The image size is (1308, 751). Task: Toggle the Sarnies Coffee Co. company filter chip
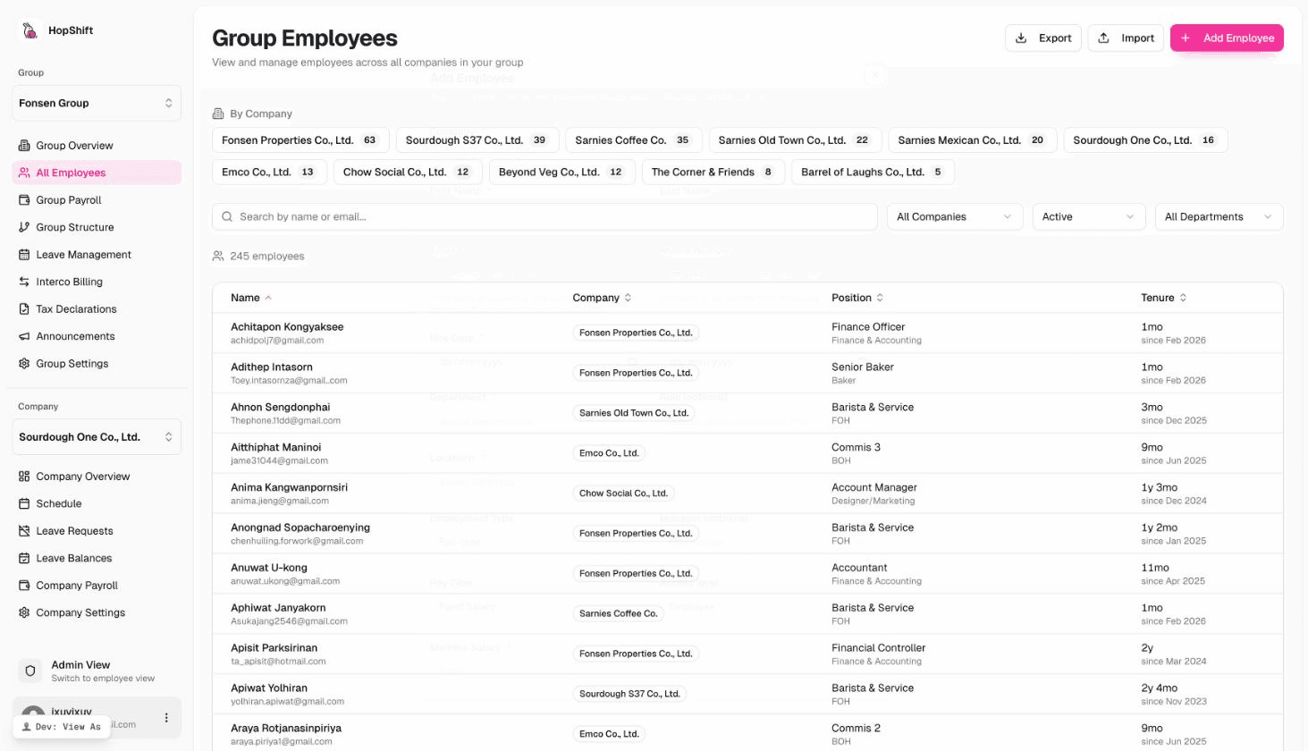(x=633, y=139)
